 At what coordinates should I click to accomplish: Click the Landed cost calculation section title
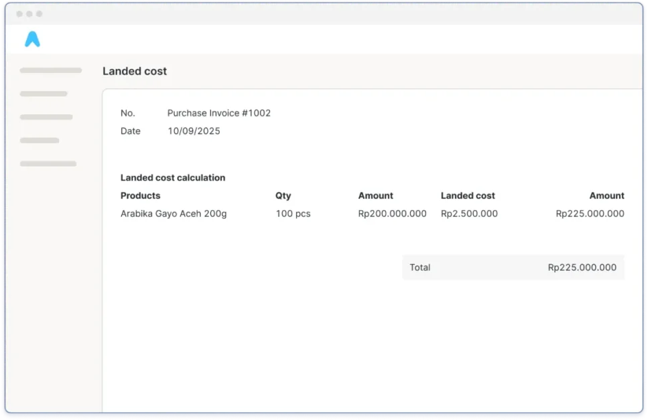click(x=173, y=178)
